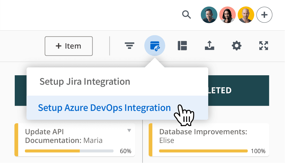
Task: Click the circled plus to add a user
Action: pos(264,15)
